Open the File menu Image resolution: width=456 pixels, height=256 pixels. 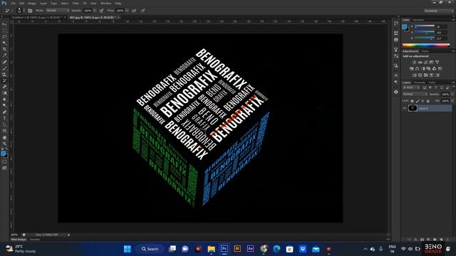tap(13, 3)
